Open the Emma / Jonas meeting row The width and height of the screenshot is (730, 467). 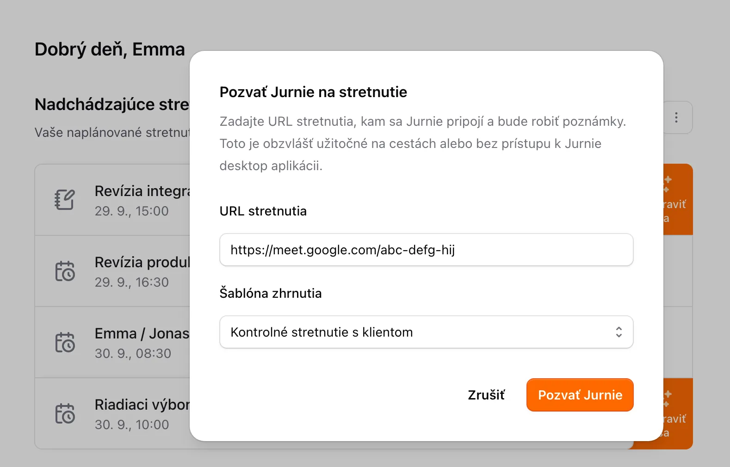point(112,342)
